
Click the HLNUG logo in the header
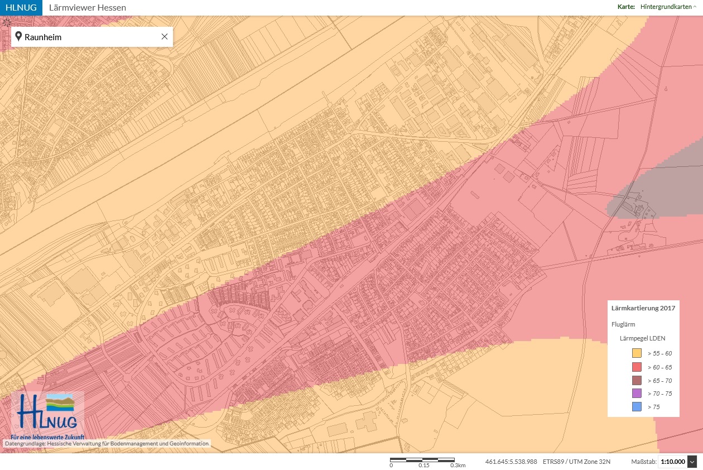[x=21, y=8]
